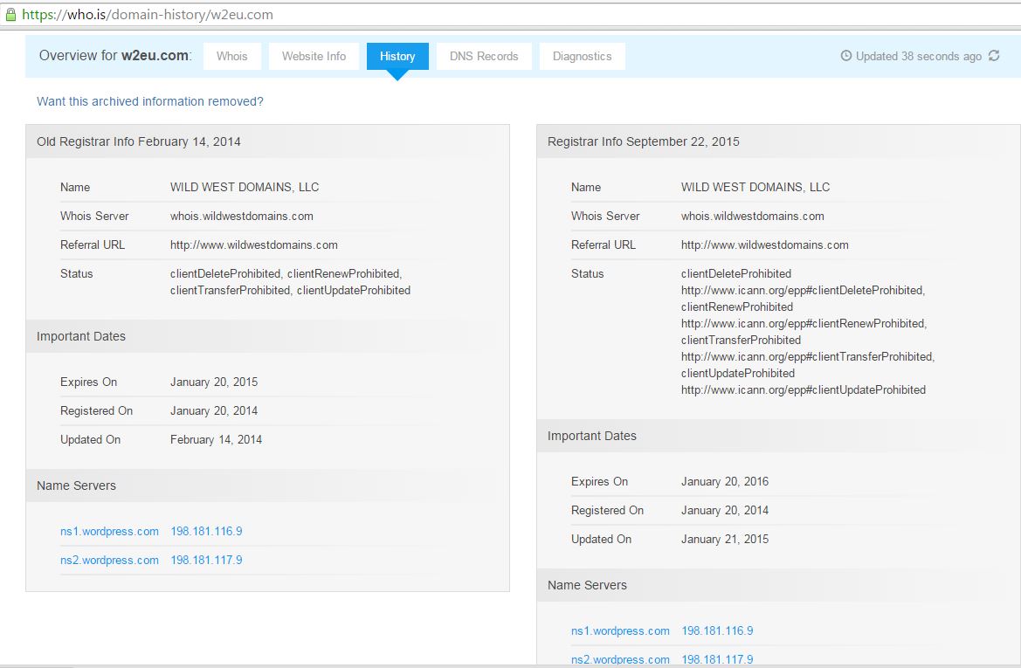Switch to the Whois tab
Image resolution: width=1021 pixels, height=668 pixels.
point(231,55)
